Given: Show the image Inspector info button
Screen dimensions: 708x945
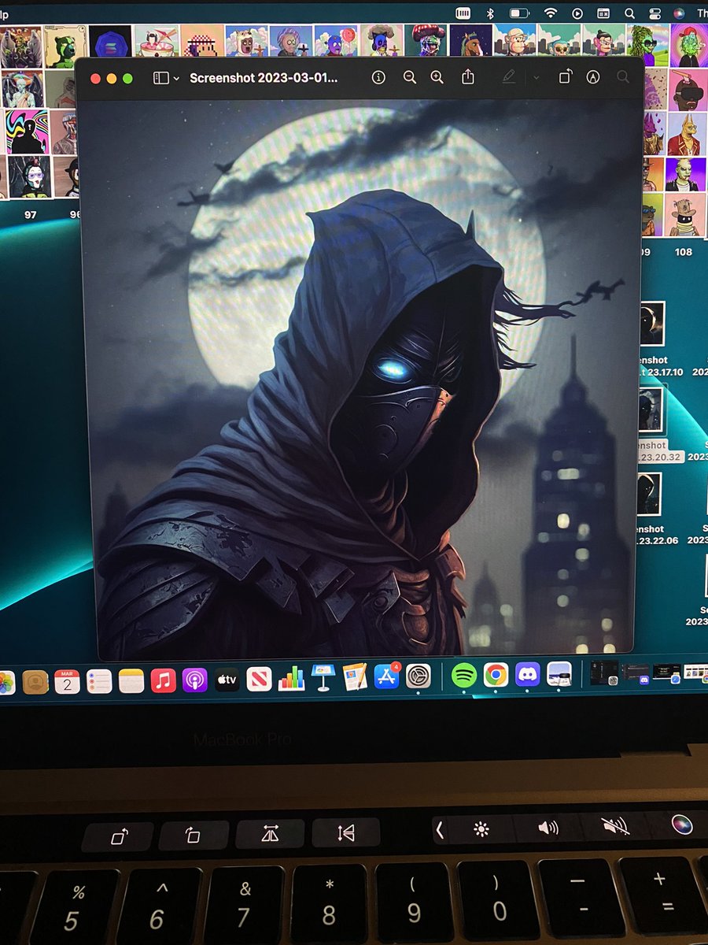Looking at the screenshot, I should [378, 77].
